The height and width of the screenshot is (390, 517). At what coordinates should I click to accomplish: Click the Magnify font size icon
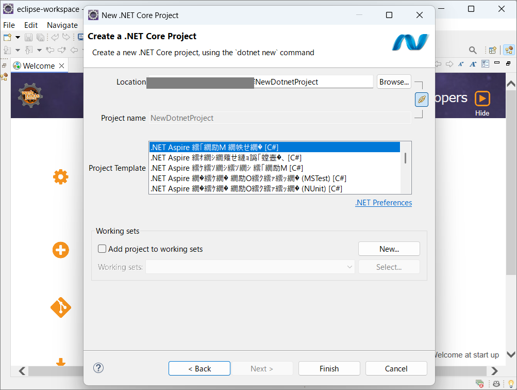(x=473, y=64)
